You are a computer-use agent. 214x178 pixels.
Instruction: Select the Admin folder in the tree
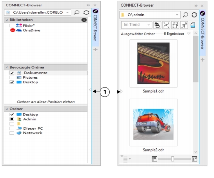(x=29, y=119)
